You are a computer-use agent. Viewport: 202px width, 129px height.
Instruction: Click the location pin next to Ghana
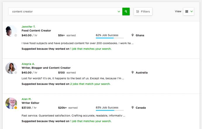(132, 35)
